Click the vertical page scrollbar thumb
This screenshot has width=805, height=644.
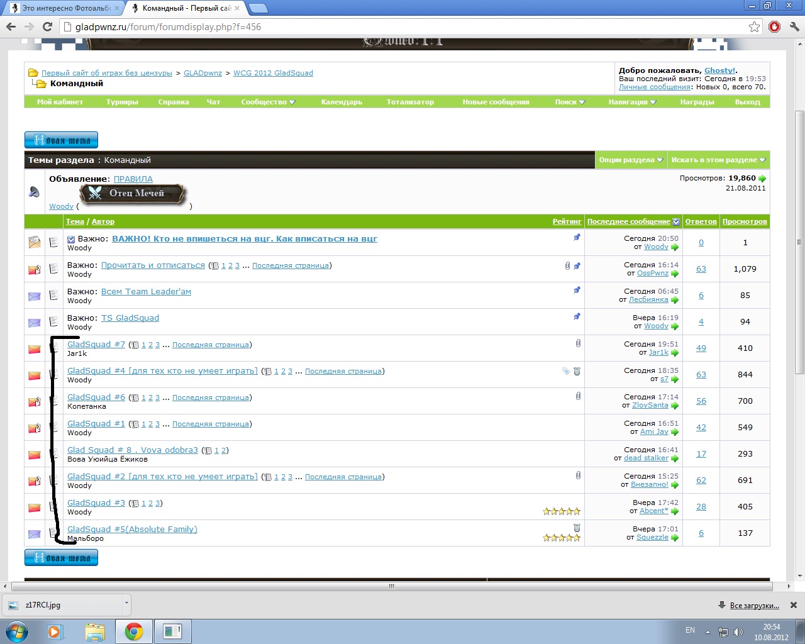click(799, 242)
